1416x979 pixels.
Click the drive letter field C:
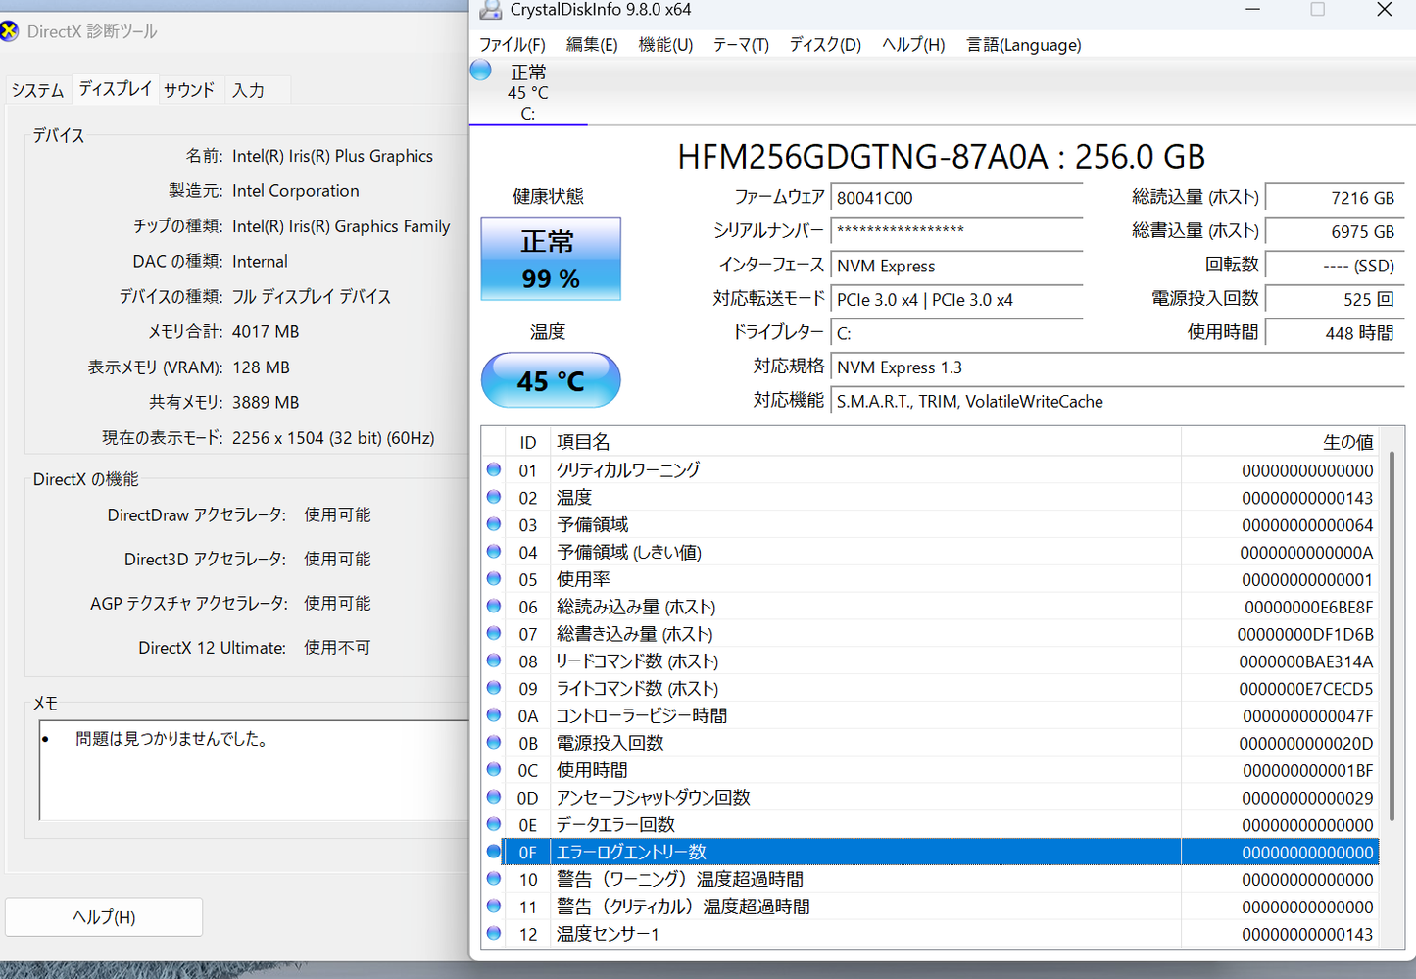click(x=956, y=333)
